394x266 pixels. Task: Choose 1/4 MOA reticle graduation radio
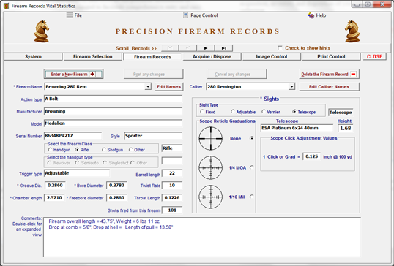click(251, 167)
